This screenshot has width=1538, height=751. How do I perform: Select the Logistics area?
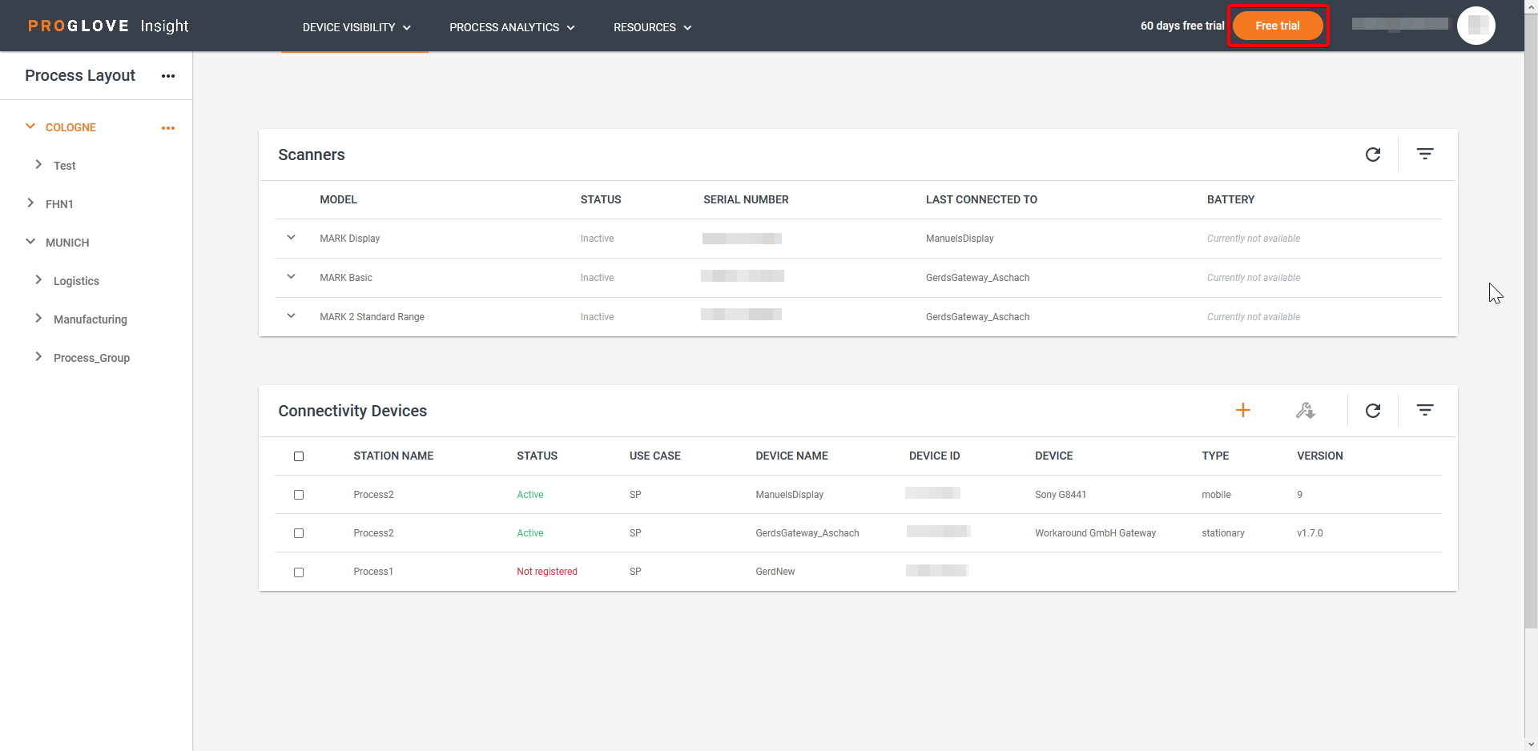coord(76,281)
